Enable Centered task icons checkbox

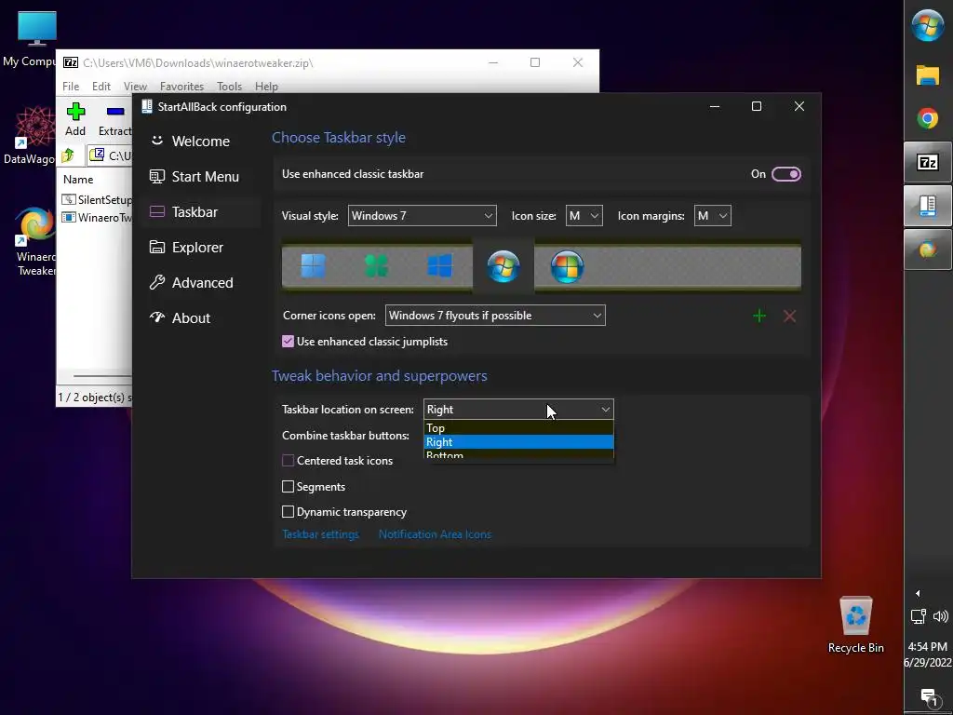coord(289,460)
